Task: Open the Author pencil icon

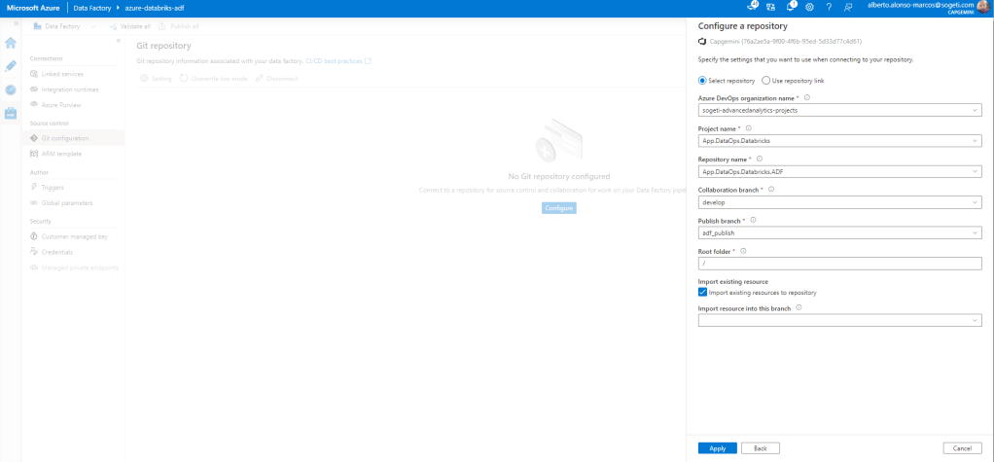Action: click(x=11, y=66)
